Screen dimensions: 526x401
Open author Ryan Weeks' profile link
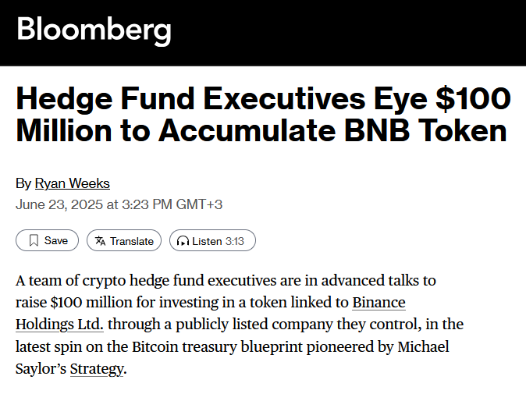point(72,183)
